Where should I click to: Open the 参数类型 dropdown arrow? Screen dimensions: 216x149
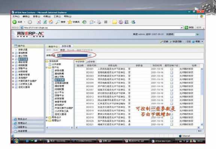click(x=89, y=56)
